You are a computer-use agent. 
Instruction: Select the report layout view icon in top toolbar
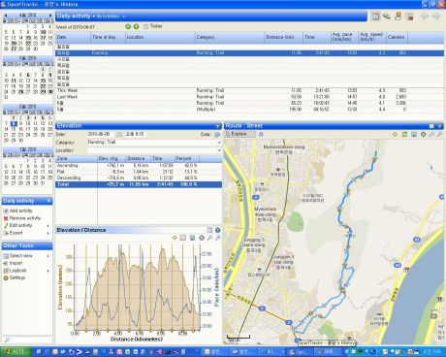[375, 16]
